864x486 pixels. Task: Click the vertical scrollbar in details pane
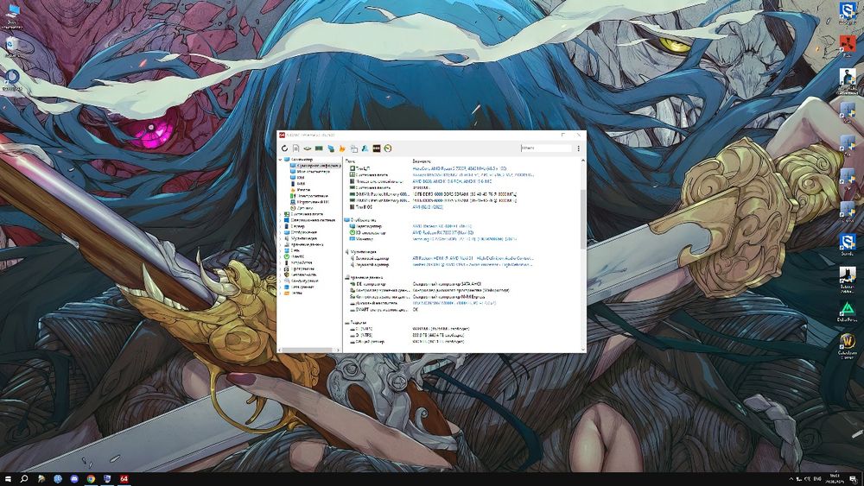click(x=583, y=219)
